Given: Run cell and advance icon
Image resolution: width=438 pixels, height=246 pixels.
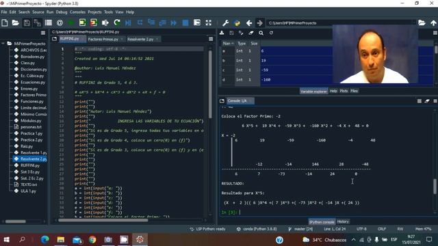Looking at the screenshot, I should point(94,23).
